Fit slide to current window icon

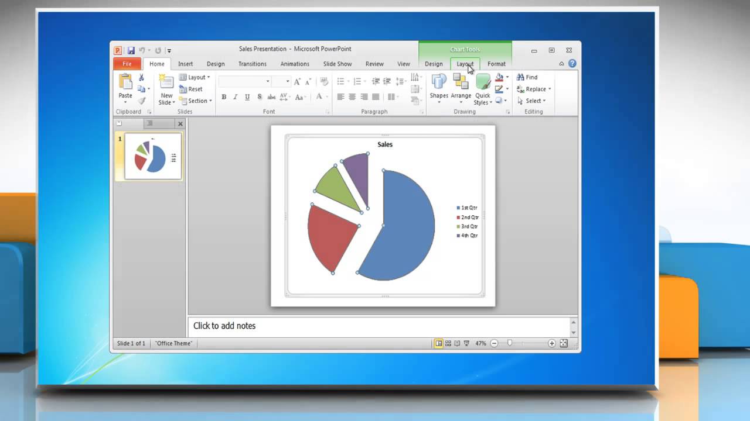pos(564,343)
